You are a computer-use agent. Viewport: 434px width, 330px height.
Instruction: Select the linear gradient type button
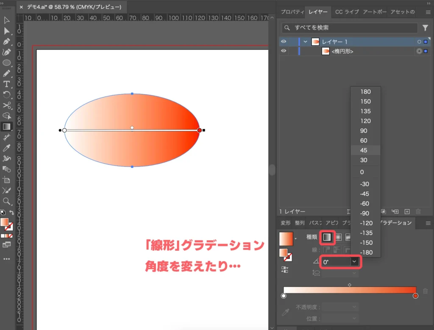(327, 237)
